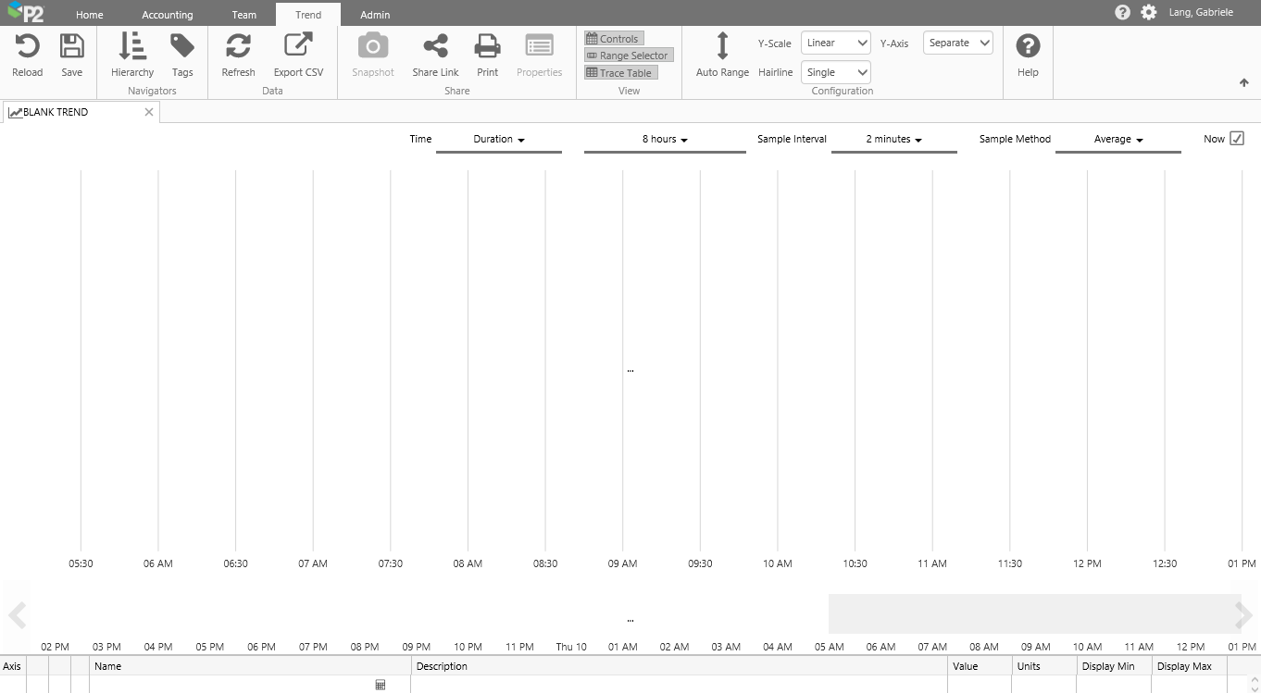Close the BLANK TREND tab
The width and height of the screenshot is (1261, 693).
tap(149, 112)
